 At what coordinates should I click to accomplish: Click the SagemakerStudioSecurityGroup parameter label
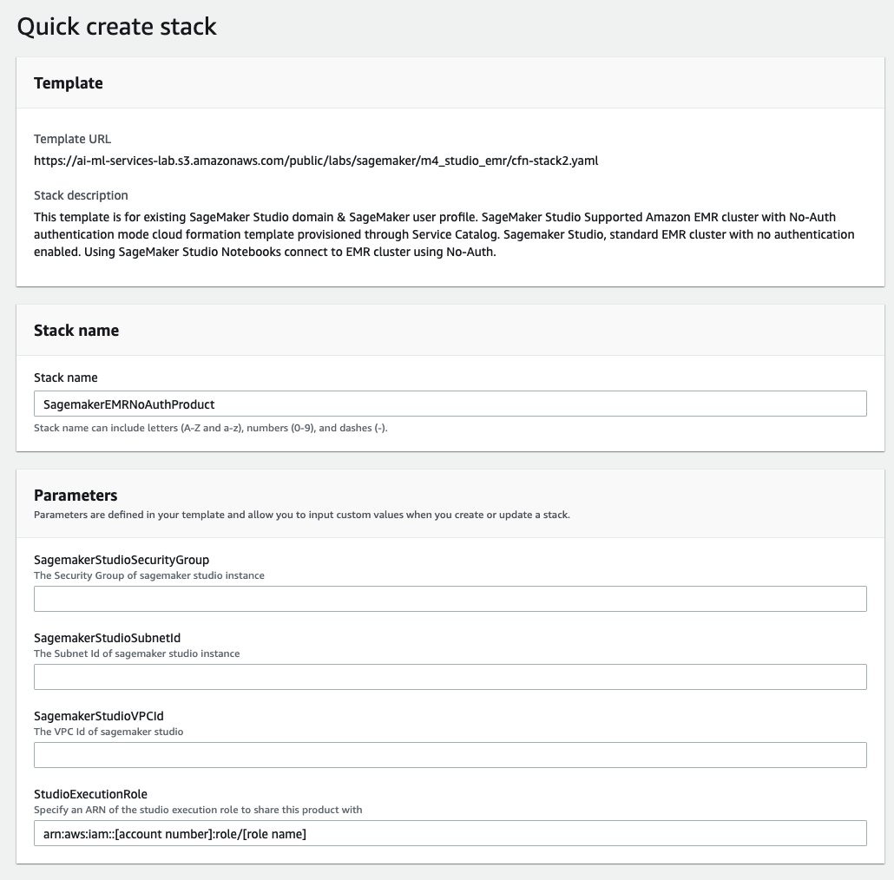[122, 560]
